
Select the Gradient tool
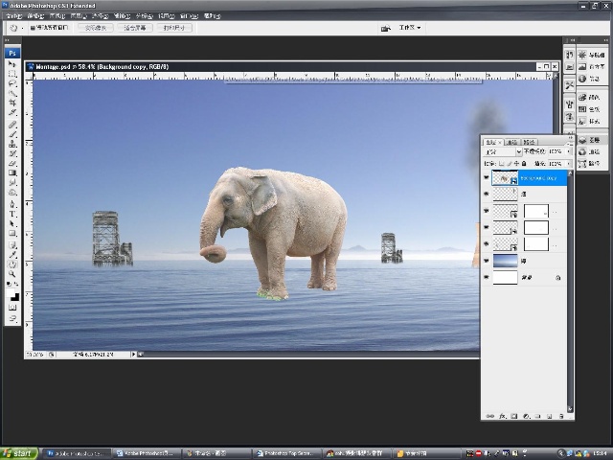point(12,172)
